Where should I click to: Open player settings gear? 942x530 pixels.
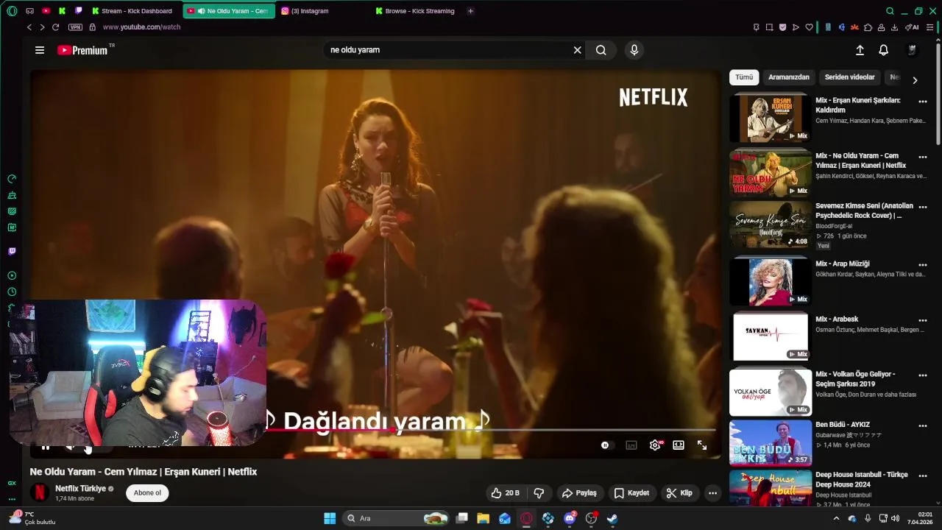tap(655, 445)
